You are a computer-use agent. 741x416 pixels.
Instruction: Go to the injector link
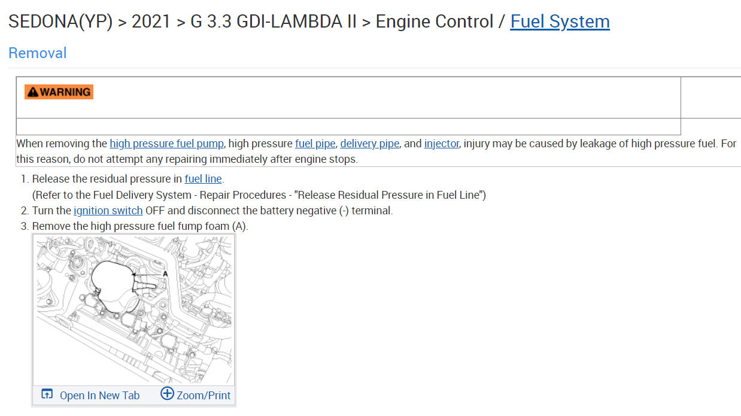pyautogui.click(x=441, y=144)
